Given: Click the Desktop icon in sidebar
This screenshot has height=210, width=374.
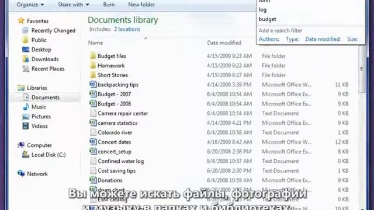Looking at the screenshot, I should click(x=25, y=50).
